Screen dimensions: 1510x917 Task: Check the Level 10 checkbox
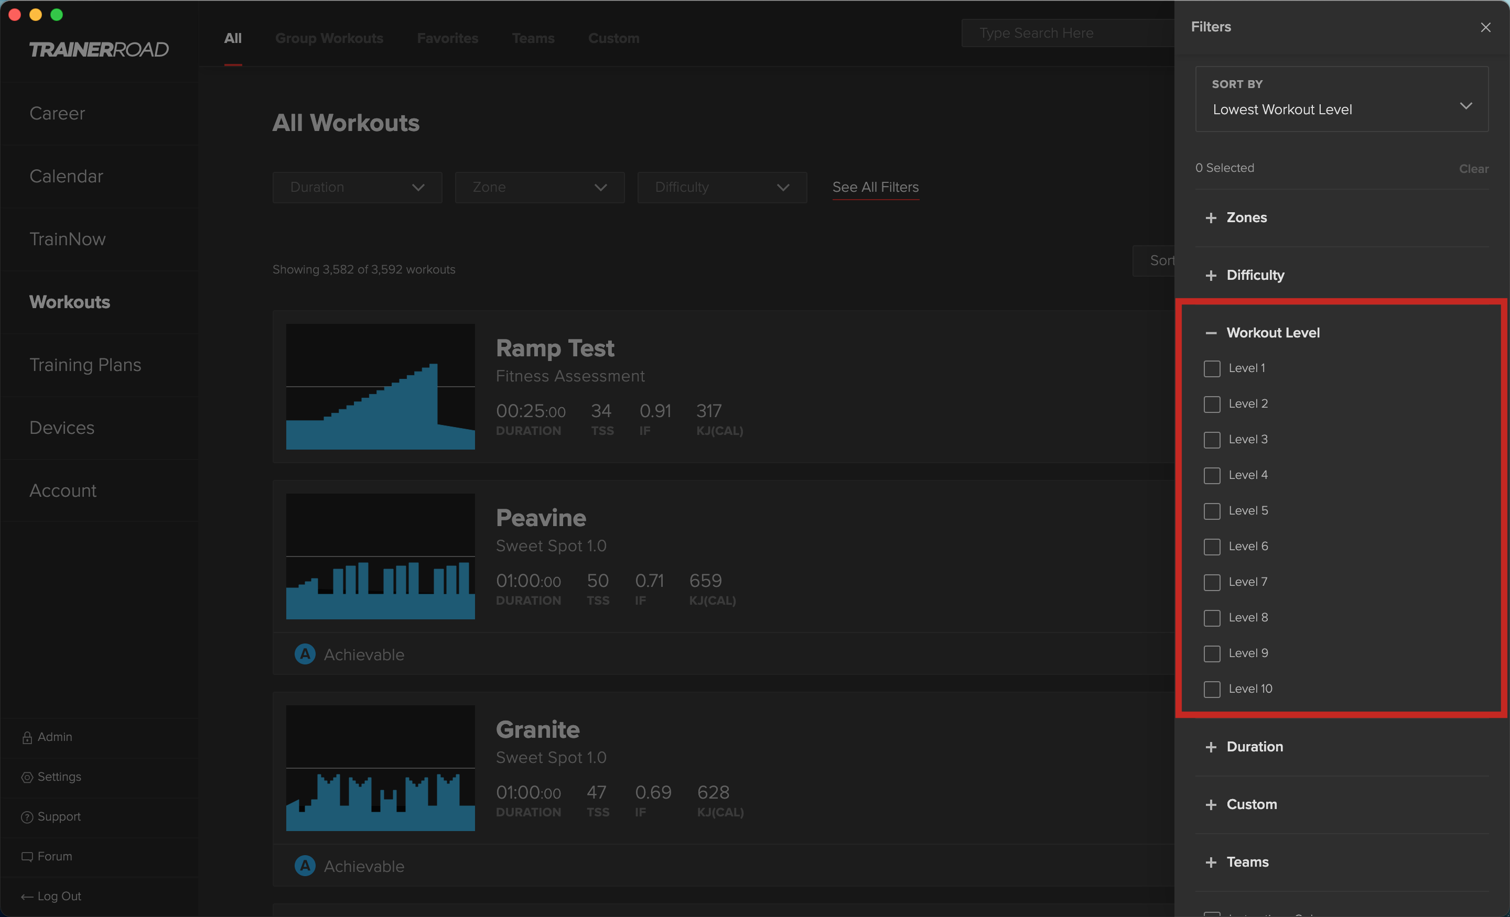[x=1212, y=689]
